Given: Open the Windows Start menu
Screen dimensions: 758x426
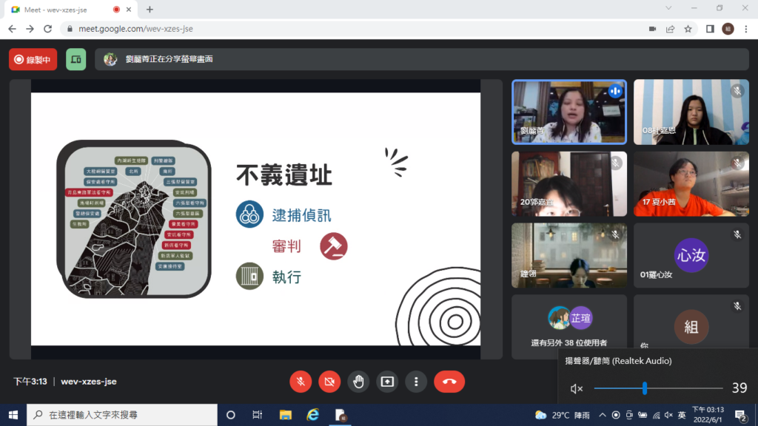Looking at the screenshot, I should [13, 415].
